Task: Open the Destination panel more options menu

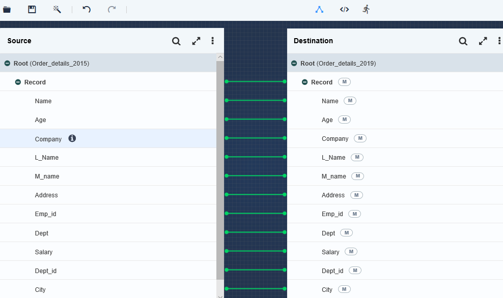Action: point(499,41)
